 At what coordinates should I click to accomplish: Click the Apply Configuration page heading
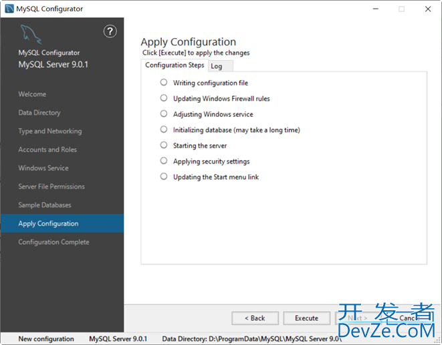point(189,42)
